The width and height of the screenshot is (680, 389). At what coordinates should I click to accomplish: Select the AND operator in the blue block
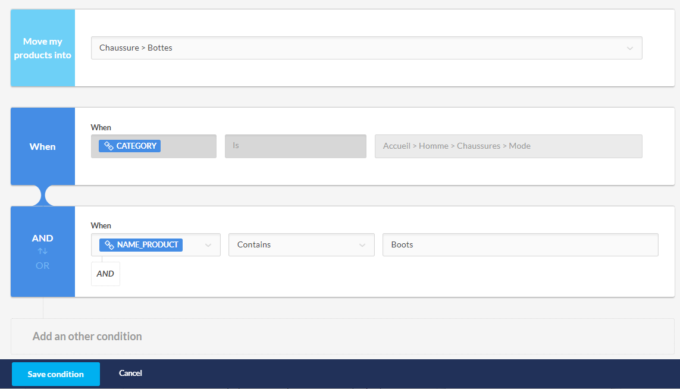tap(43, 238)
